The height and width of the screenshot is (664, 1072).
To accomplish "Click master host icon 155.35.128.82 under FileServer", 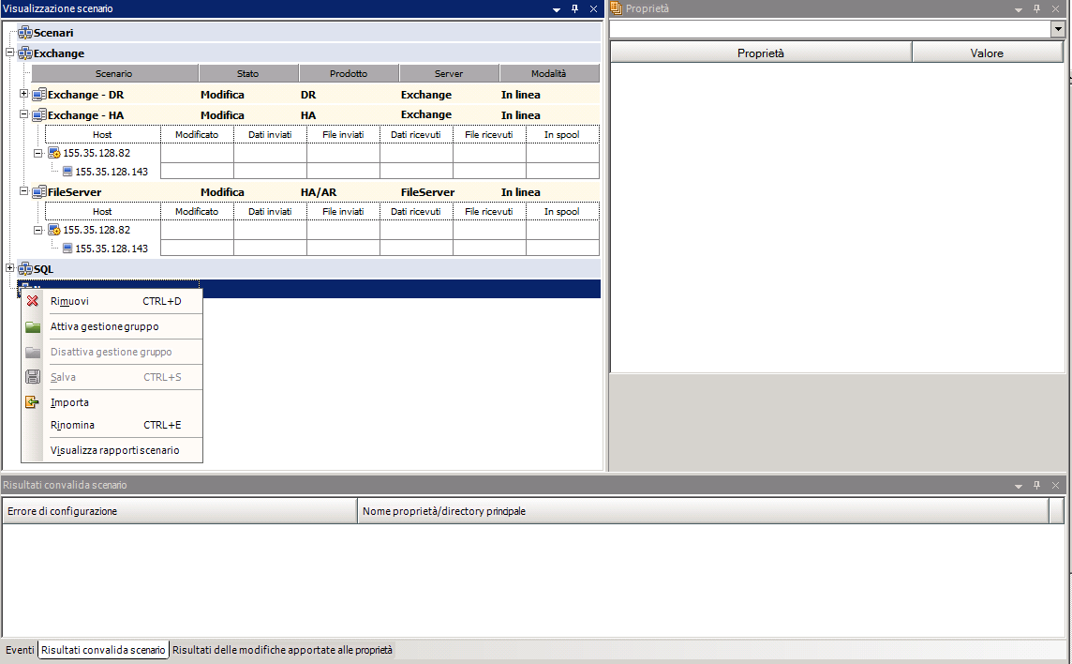I will (x=54, y=230).
